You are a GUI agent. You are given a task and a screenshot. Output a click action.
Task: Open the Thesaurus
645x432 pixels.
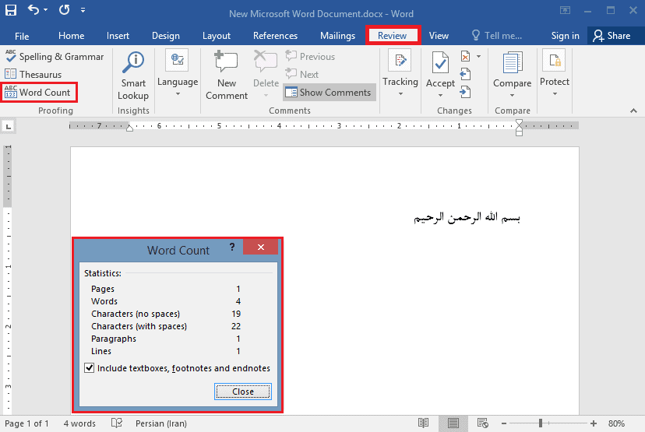coord(33,75)
